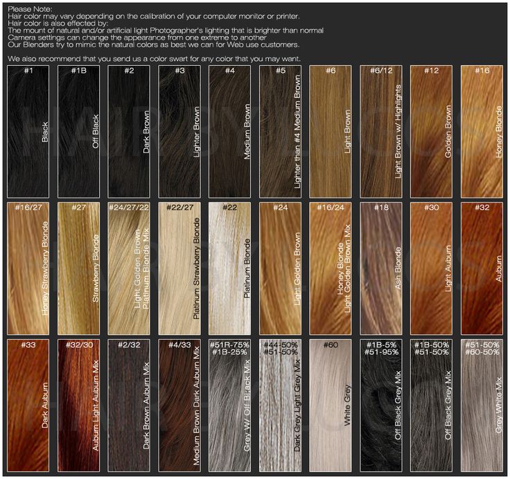Select the #16 Honey Blonde swatch
This screenshot has height=479, width=510.
click(482, 132)
